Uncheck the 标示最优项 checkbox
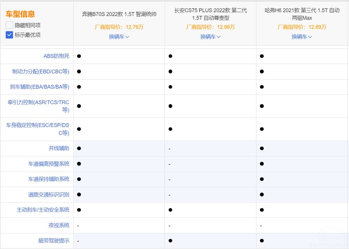 pyautogui.click(x=9, y=35)
